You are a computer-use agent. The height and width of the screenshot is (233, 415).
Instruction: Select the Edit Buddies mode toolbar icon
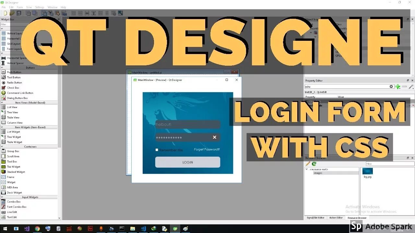pos(57,13)
